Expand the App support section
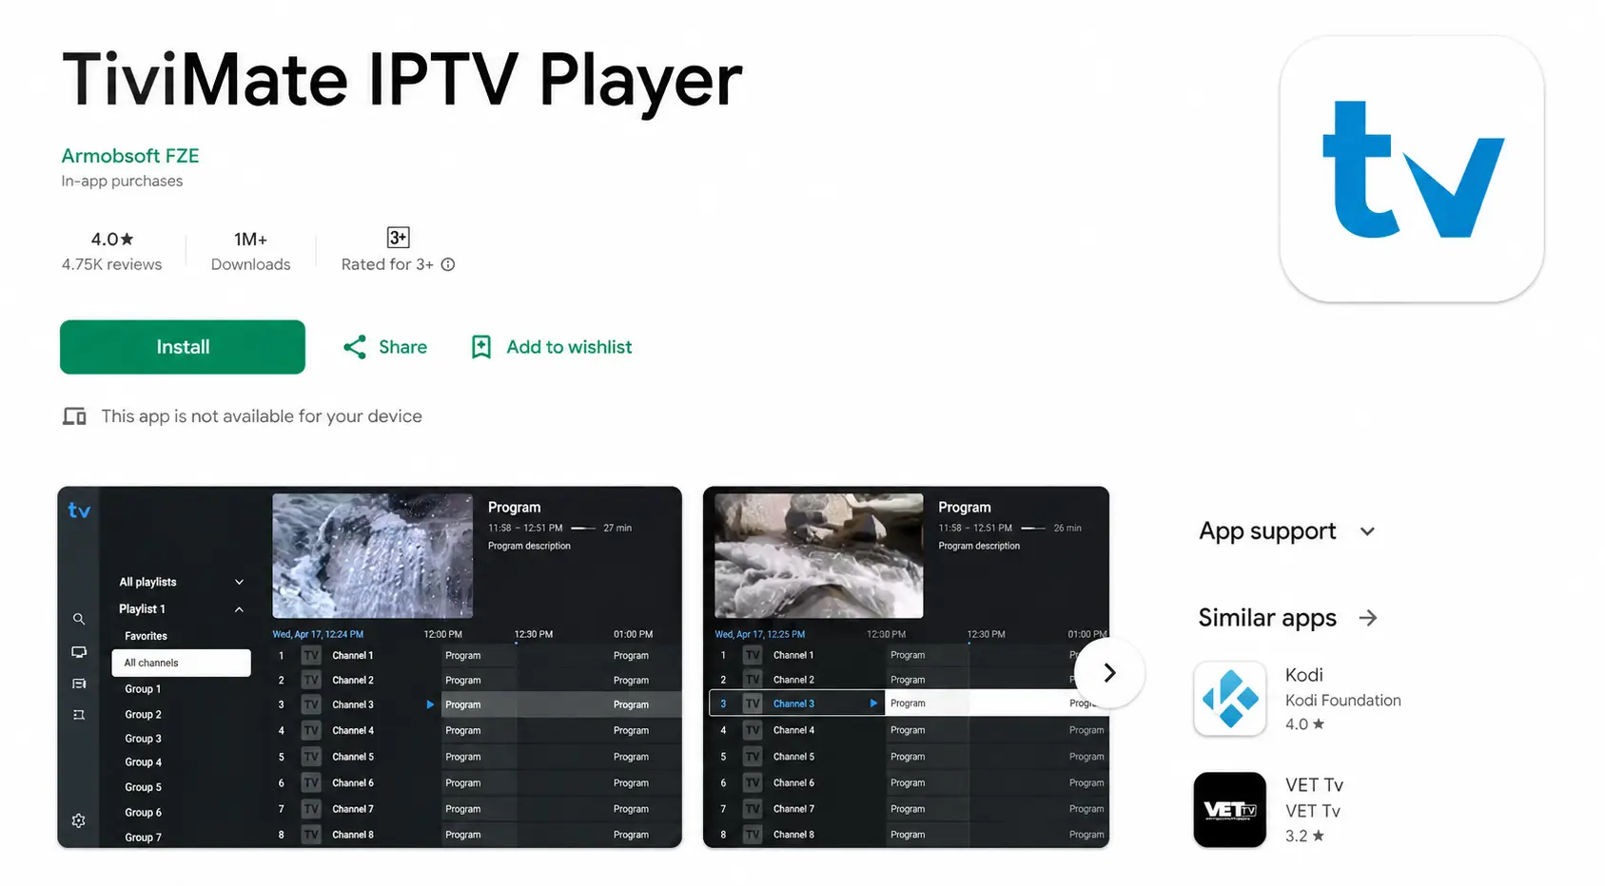The image size is (1605, 886). (1287, 531)
